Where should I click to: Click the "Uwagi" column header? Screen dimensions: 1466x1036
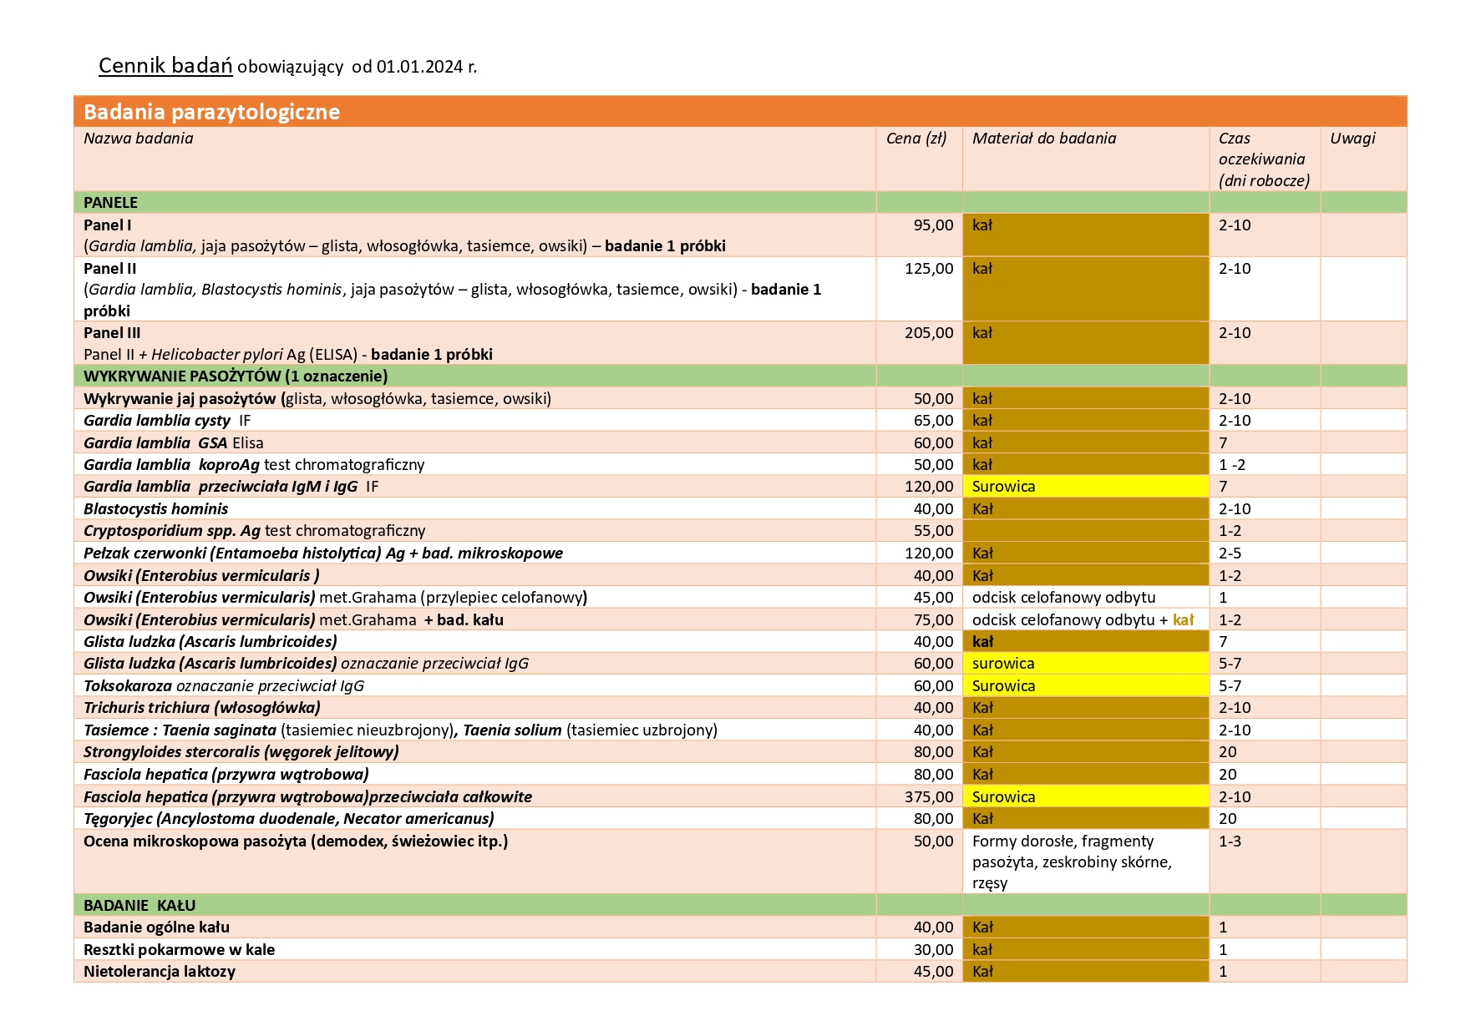[x=1352, y=139]
